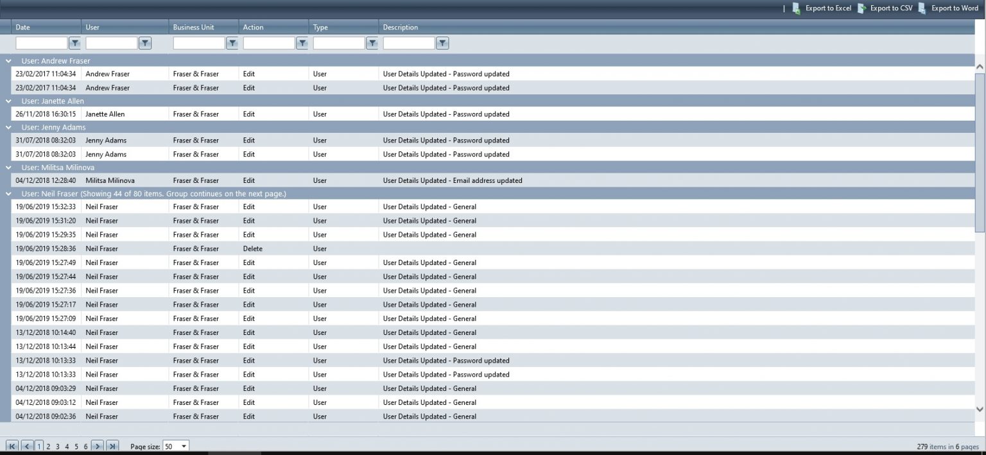Click the scrollbar up arrow
986x455 pixels.
point(980,66)
